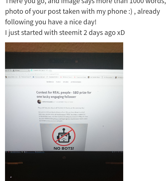Viewport: 167px width, 181px height.
Task: Click the author name next to the avatar
Action: click(x=48, y=102)
